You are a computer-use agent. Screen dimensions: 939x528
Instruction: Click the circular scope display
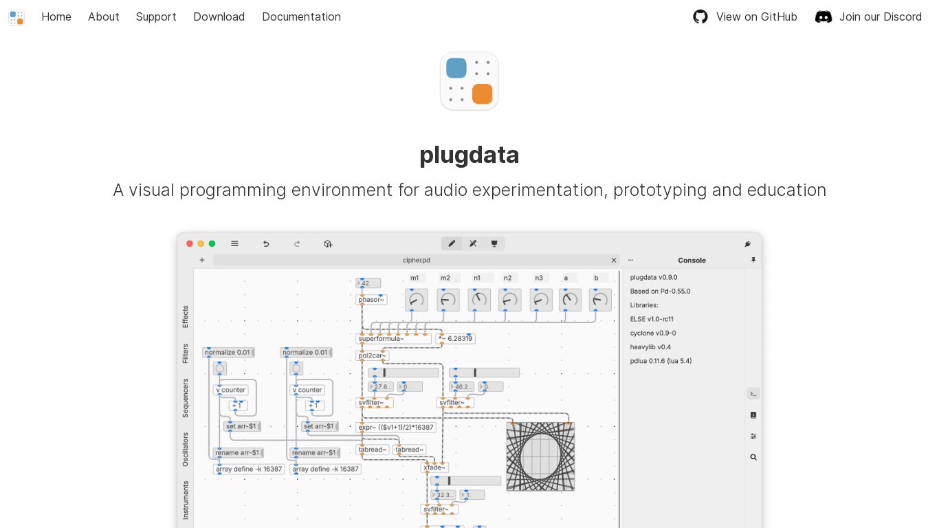(540, 456)
